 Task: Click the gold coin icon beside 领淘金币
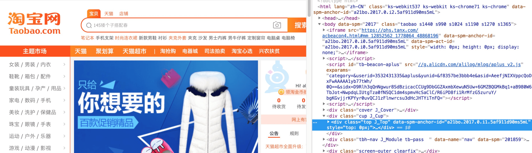pos(281,92)
